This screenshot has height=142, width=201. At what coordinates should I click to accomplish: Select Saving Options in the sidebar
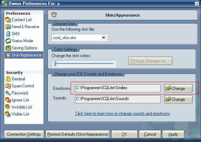click(x=24, y=48)
